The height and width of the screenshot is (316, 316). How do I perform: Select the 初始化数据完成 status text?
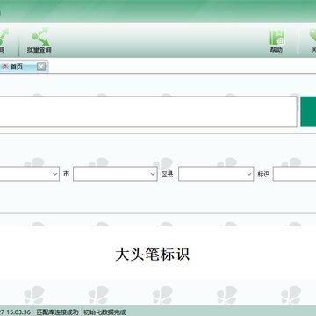coord(104,312)
